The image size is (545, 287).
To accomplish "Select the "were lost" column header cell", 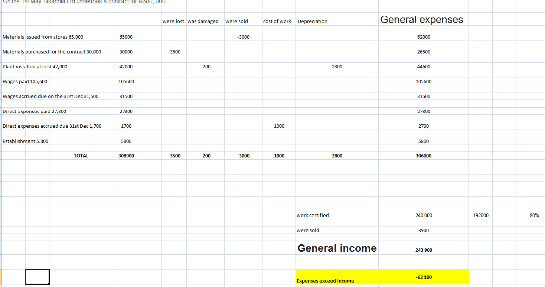I will [173, 22].
